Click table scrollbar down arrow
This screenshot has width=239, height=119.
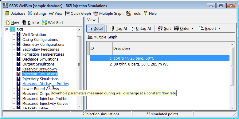232,108
